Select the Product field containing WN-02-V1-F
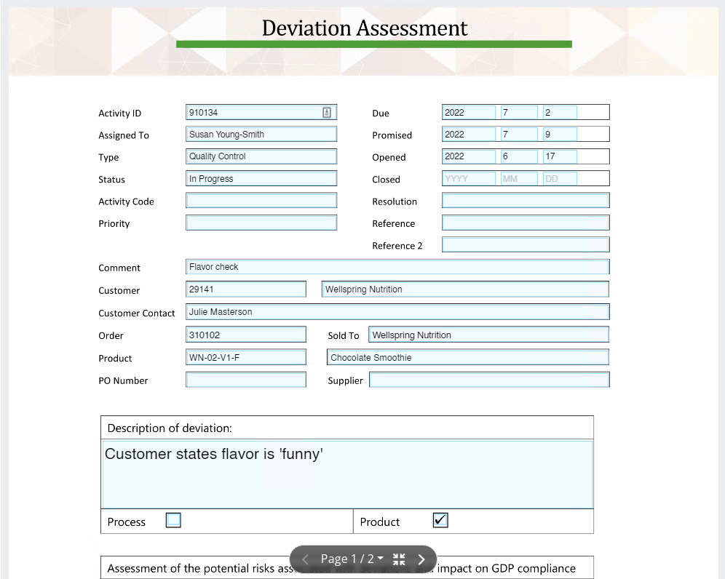 [x=245, y=357]
